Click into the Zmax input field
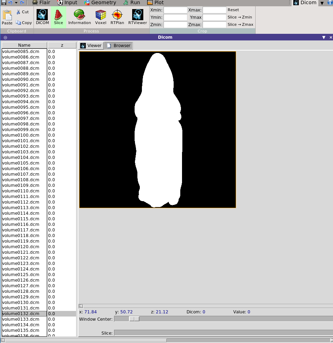The image size is (333, 343). (214, 24)
